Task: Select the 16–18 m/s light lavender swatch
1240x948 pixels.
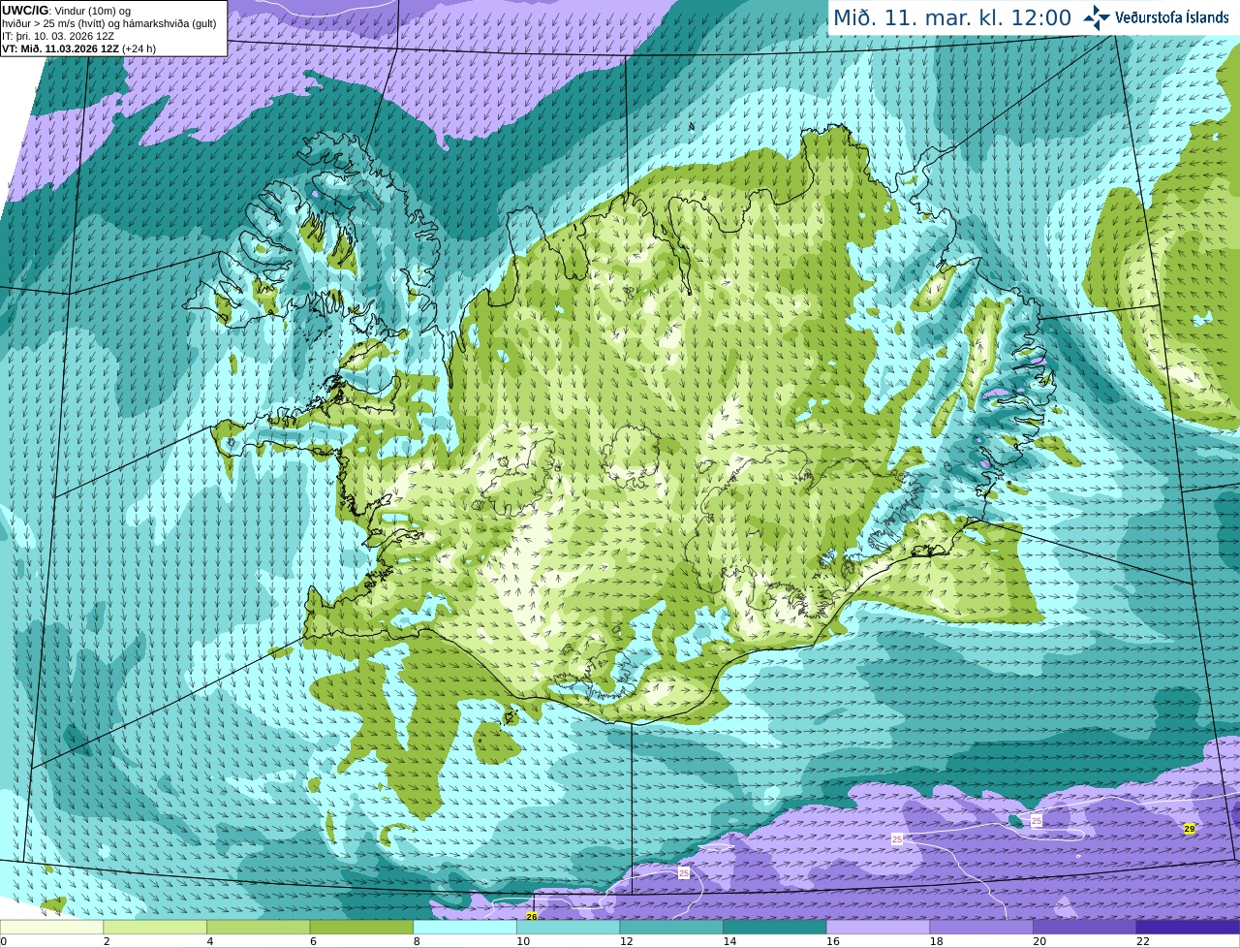Action: click(x=878, y=927)
